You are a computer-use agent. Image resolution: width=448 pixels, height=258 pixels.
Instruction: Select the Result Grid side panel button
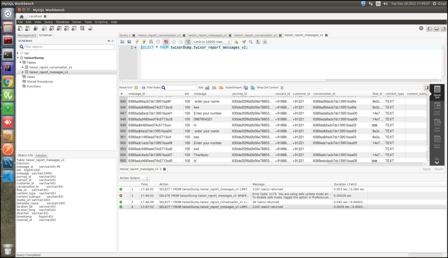(437, 92)
